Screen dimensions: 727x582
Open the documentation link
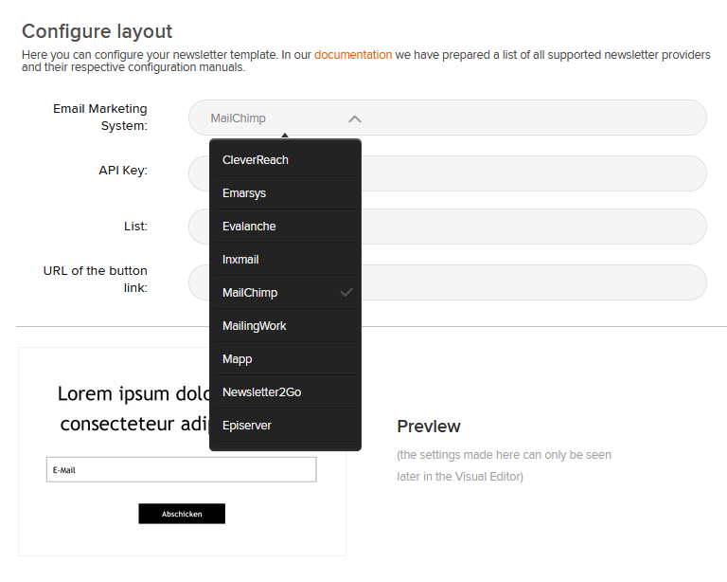click(x=353, y=55)
